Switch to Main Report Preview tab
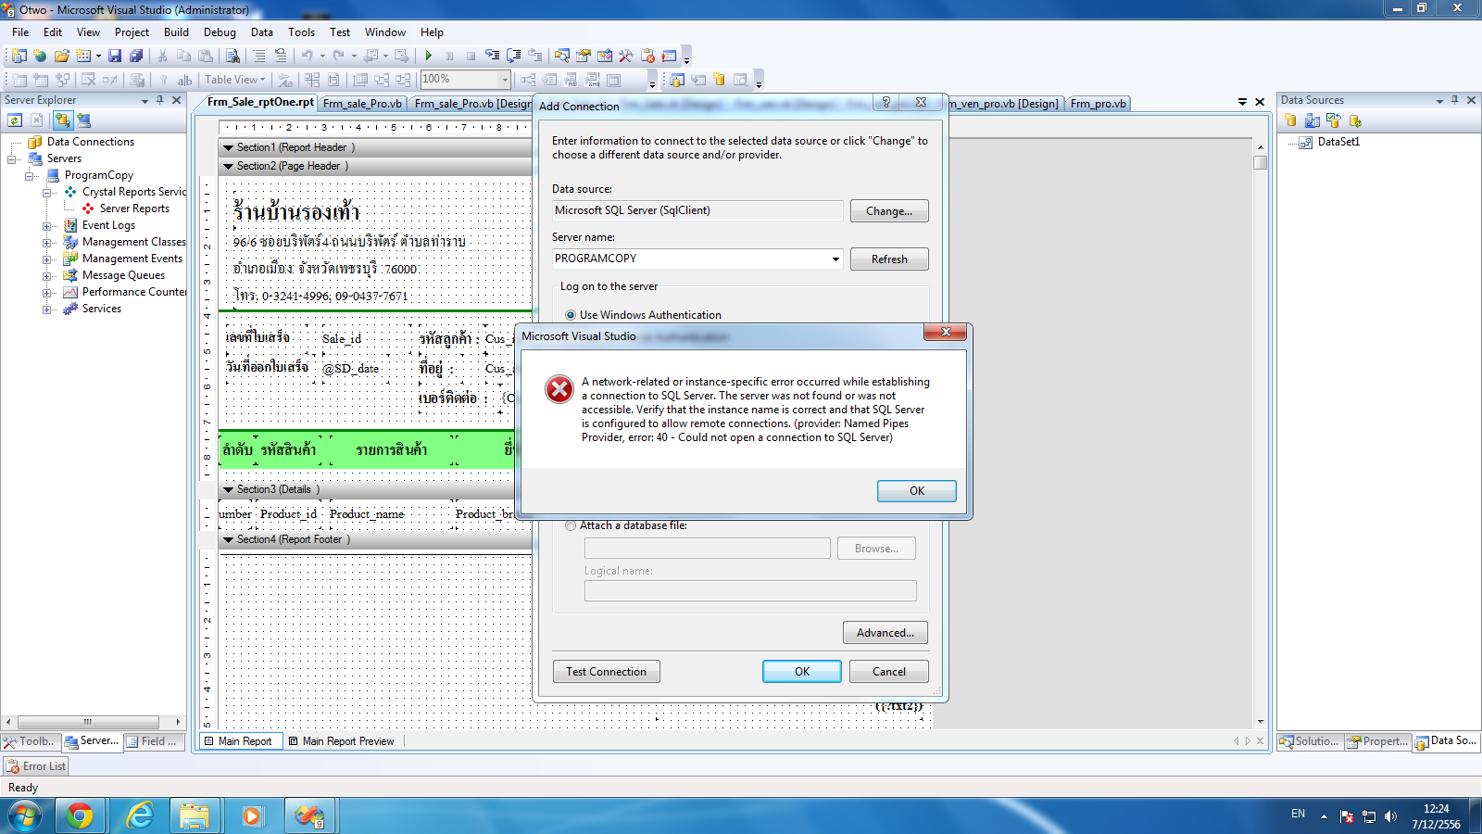Viewport: 1482px width, 834px height. point(342,741)
